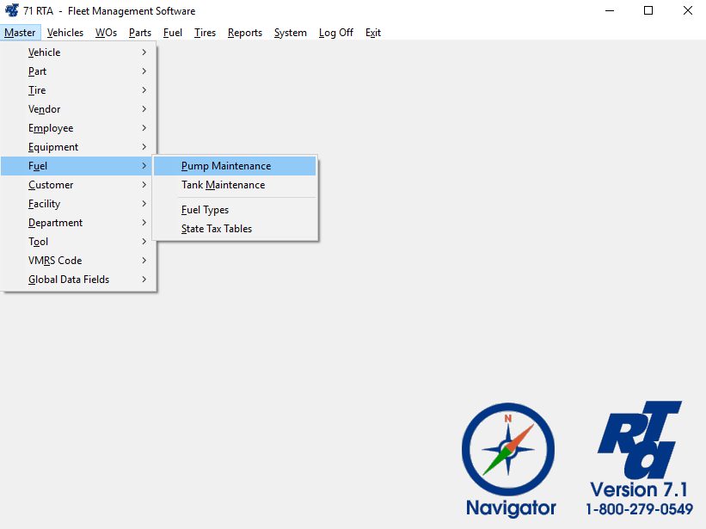The height and width of the screenshot is (529, 706).
Task: Open State Tax Tables entry
Action: point(217,229)
